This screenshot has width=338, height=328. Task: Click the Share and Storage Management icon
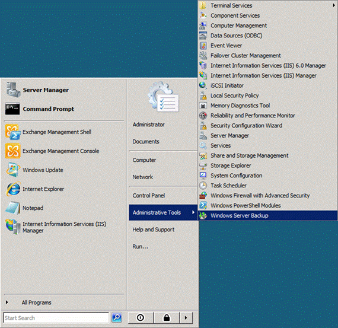[203, 155]
